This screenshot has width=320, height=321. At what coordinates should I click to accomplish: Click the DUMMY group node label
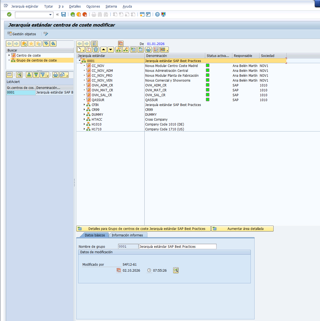coord(97,115)
